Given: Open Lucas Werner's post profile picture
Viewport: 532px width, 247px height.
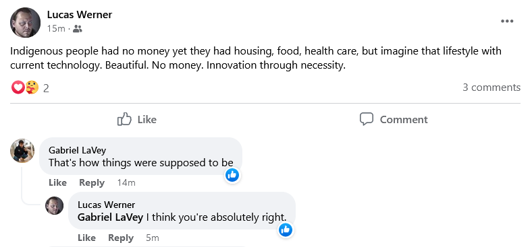Looking at the screenshot, I should coord(25,22).
